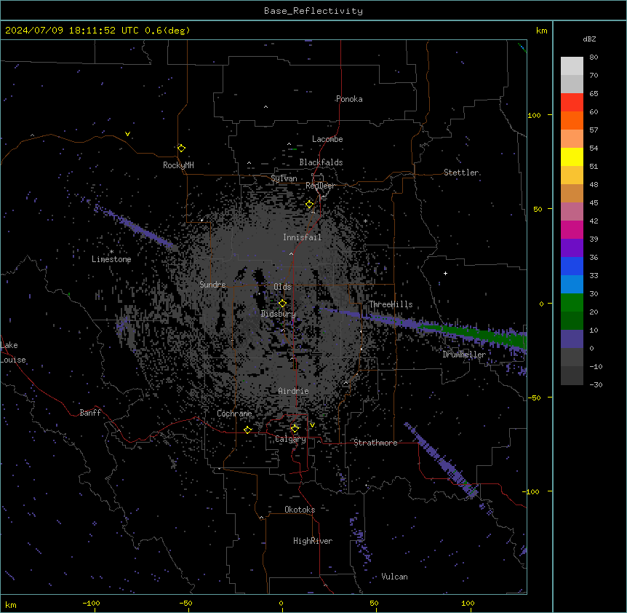Select the yellow station marker south of RedDeer
This screenshot has height=613, width=627.
point(310,205)
